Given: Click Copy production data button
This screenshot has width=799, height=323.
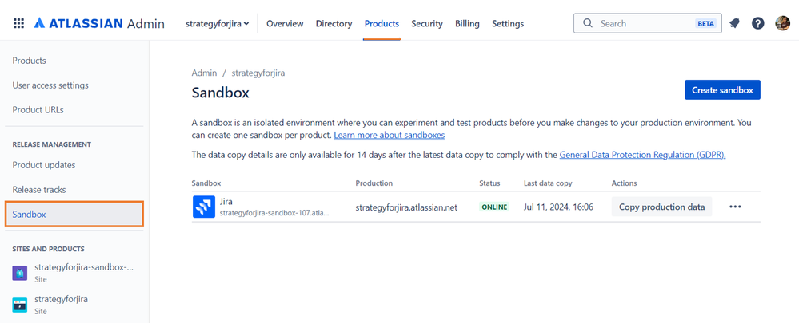Looking at the screenshot, I should point(661,207).
